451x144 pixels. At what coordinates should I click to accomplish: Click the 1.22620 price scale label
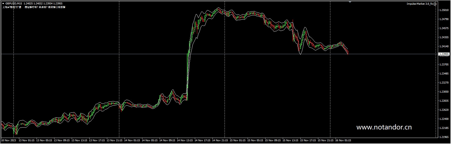444,110
